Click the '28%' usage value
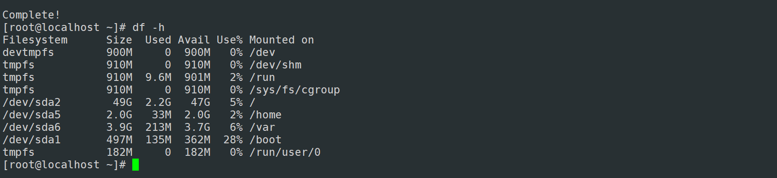Screen dimensions: 777x178 pos(233,140)
